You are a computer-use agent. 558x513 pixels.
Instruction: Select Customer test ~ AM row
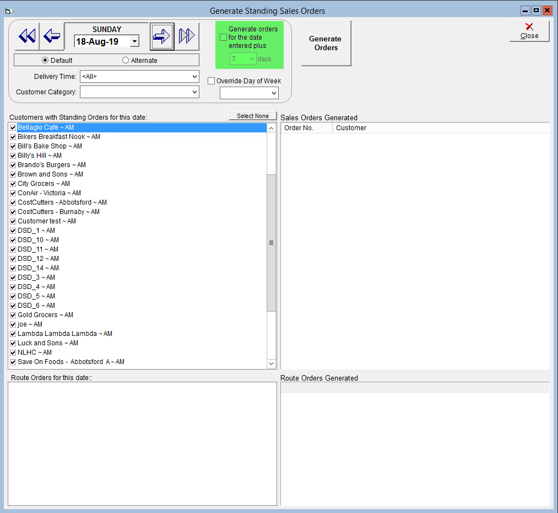(138, 221)
